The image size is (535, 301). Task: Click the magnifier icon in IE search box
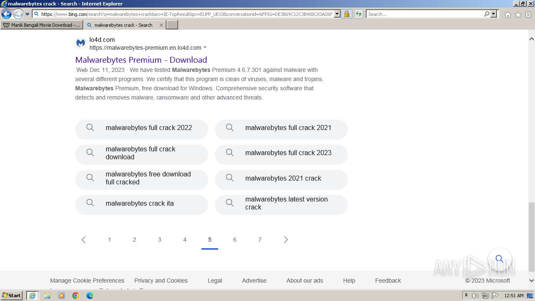tap(487, 14)
